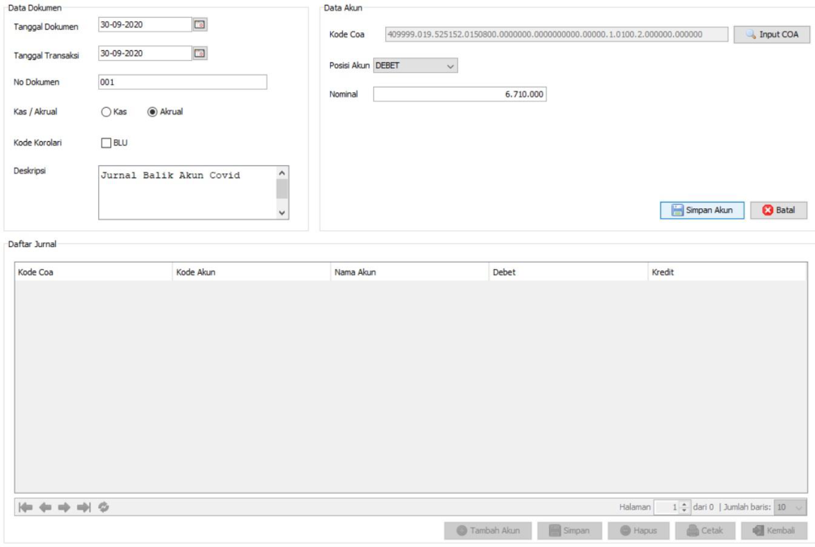The width and height of the screenshot is (815, 547).
Task: Open calendar picker for Tanggal Dokumen
Action: point(199,25)
